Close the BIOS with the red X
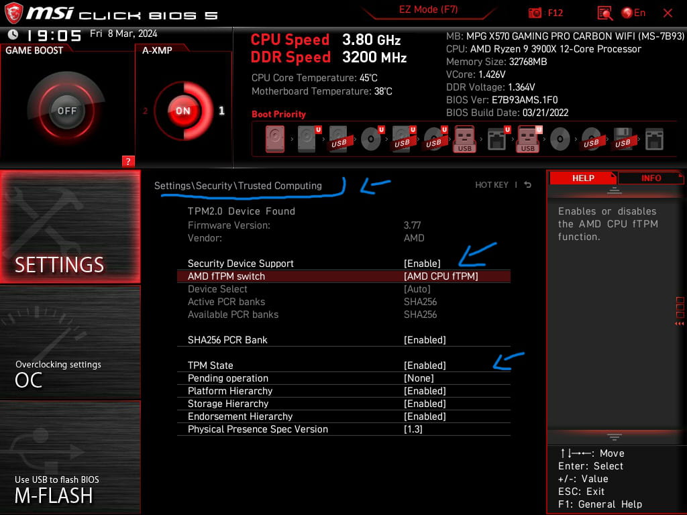 pyautogui.click(x=668, y=13)
